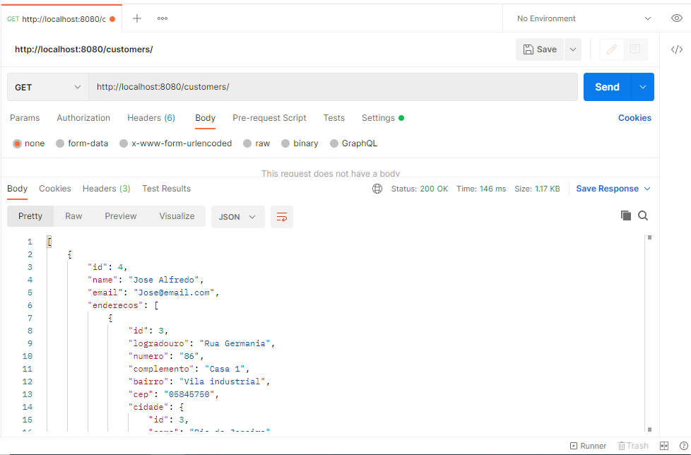Screen dimensions: 691x455
Task: Open the request Headers (6) tab
Action: pyautogui.click(x=151, y=118)
